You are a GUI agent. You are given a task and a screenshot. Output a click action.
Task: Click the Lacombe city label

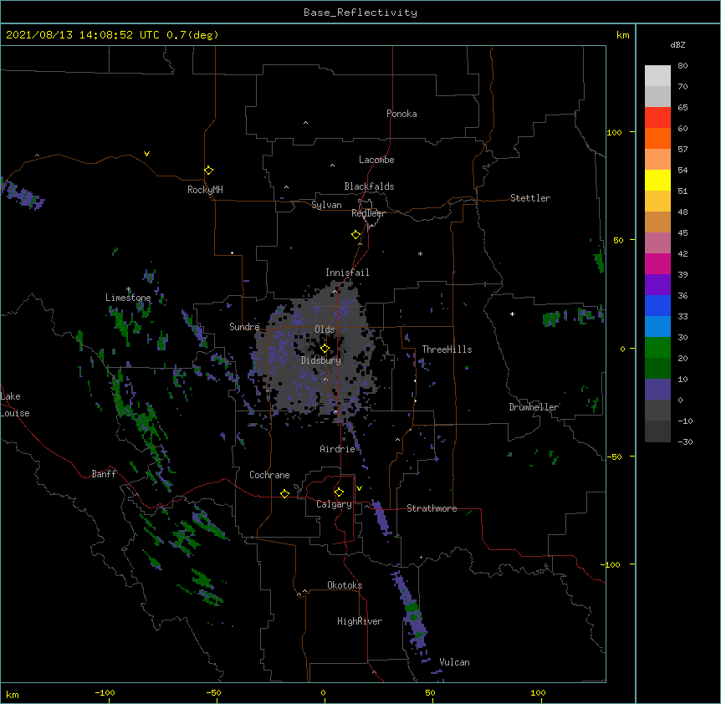point(376,160)
